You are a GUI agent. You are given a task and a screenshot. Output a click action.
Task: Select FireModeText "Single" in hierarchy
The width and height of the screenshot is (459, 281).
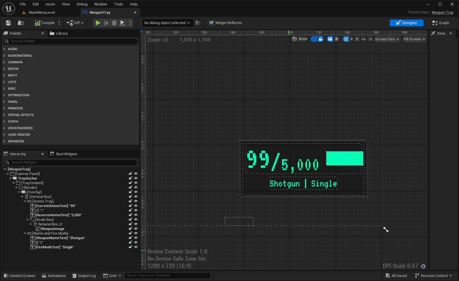pyautogui.click(x=55, y=247)
